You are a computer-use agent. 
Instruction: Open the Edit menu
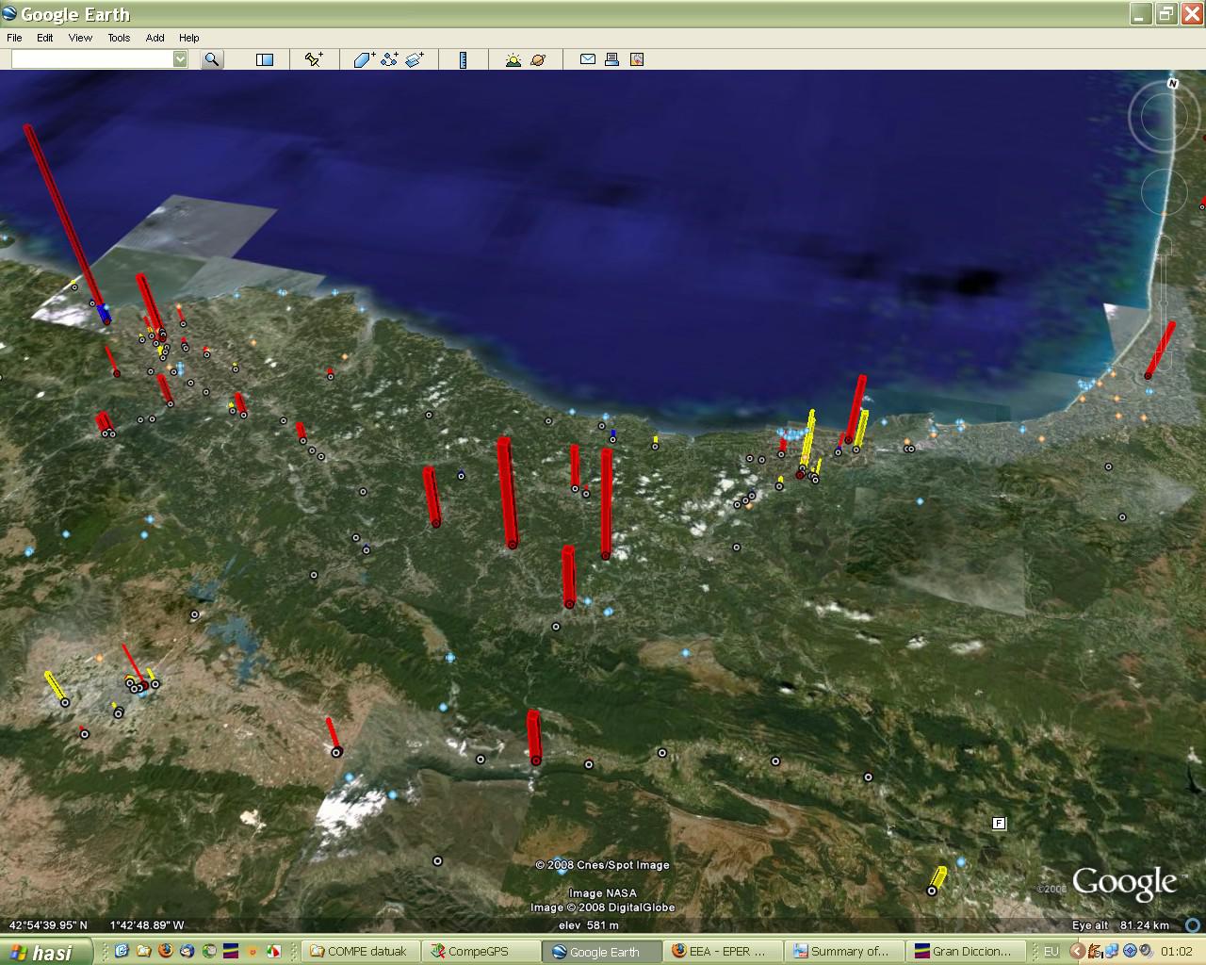tap(45, 38)
